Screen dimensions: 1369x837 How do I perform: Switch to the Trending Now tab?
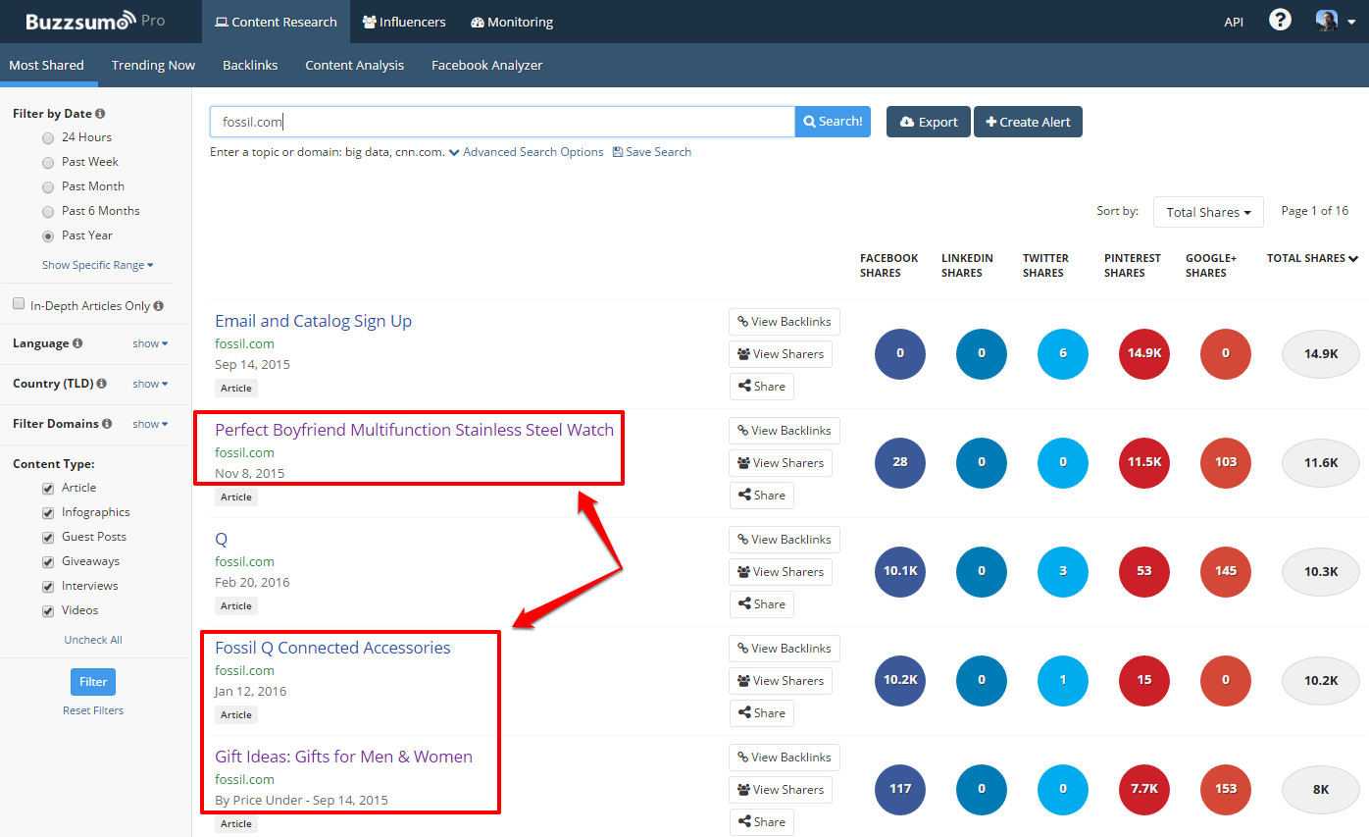point(153,65)
